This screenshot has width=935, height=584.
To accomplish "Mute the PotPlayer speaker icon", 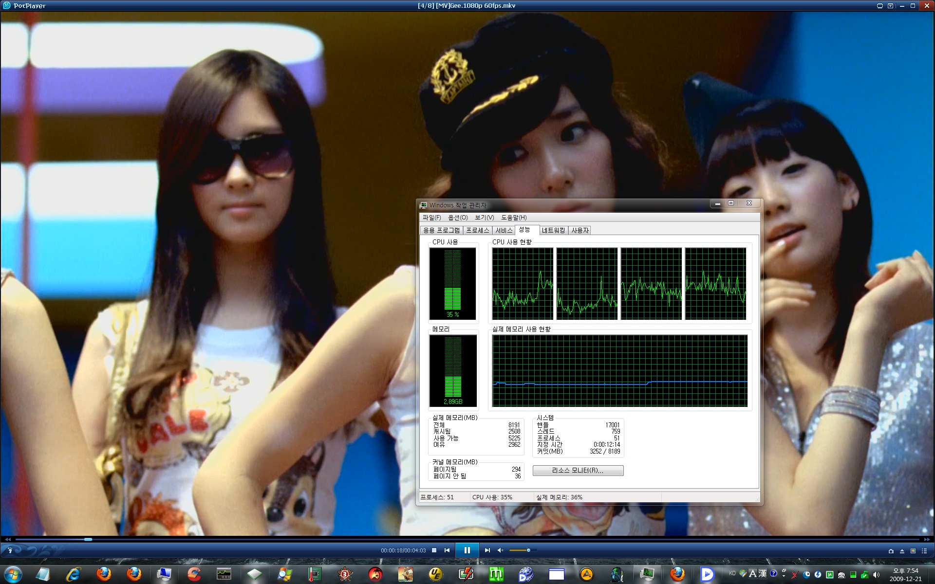I will pyautogui.click(x=500, y=550).
